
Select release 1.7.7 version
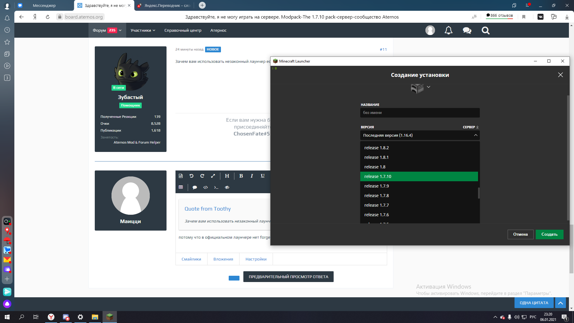[x=419, y=205]
